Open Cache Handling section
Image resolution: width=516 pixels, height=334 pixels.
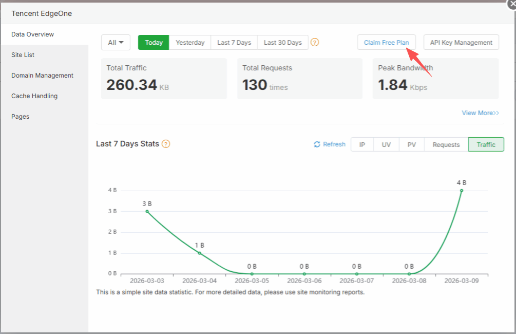(45, 96)
